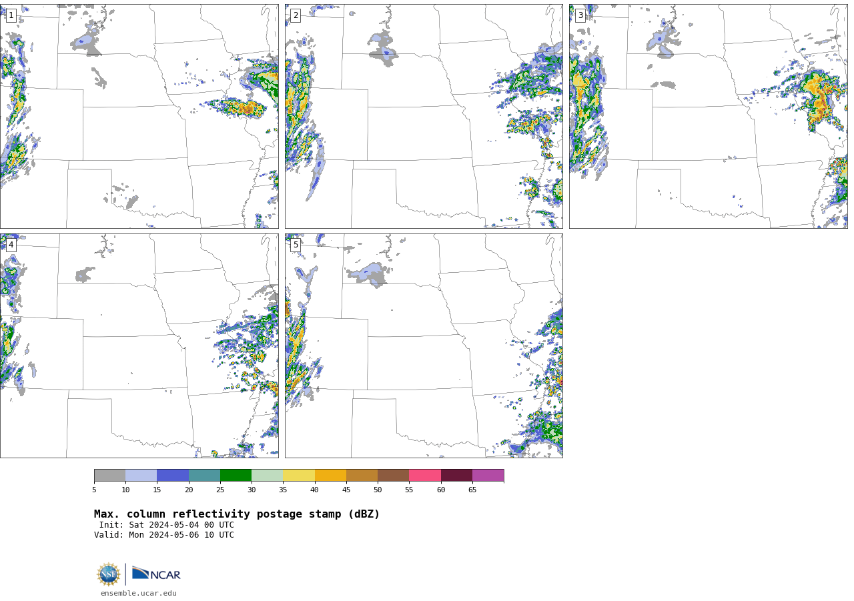
Task: Click the colorbar tick label 65
Action: pos(472,490)
